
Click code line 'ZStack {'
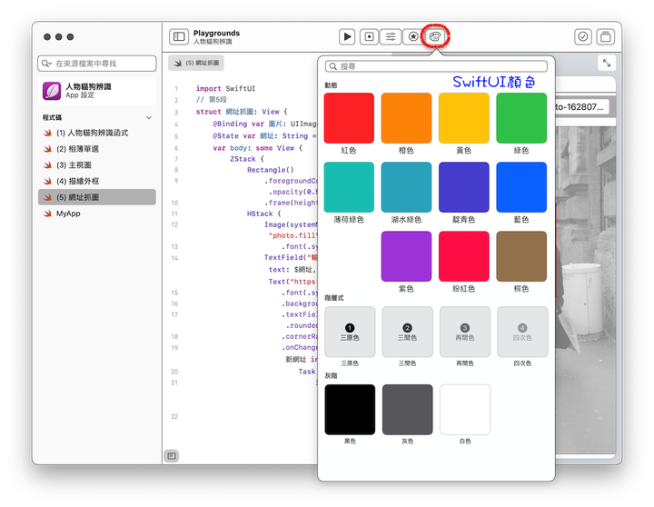[247, 159]
